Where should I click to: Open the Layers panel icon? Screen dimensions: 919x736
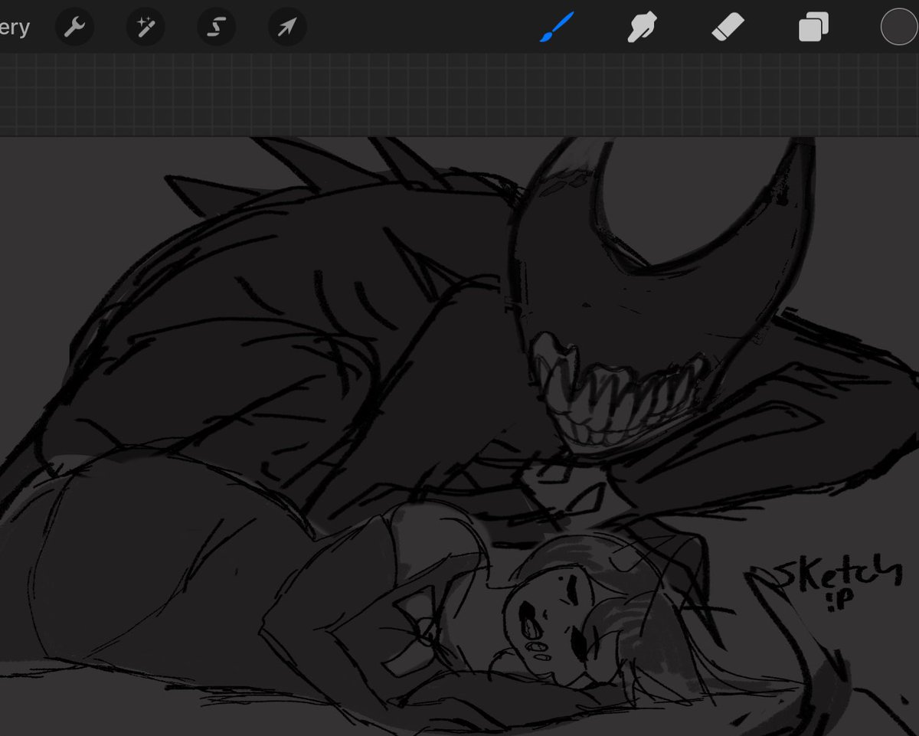(813, 28)
